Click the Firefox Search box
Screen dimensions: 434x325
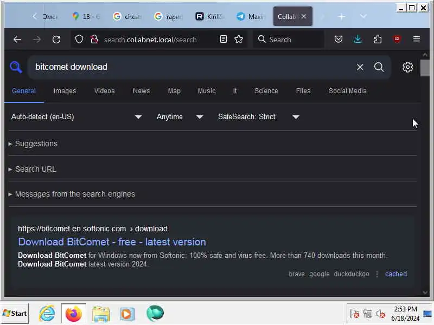coord(288,40)
